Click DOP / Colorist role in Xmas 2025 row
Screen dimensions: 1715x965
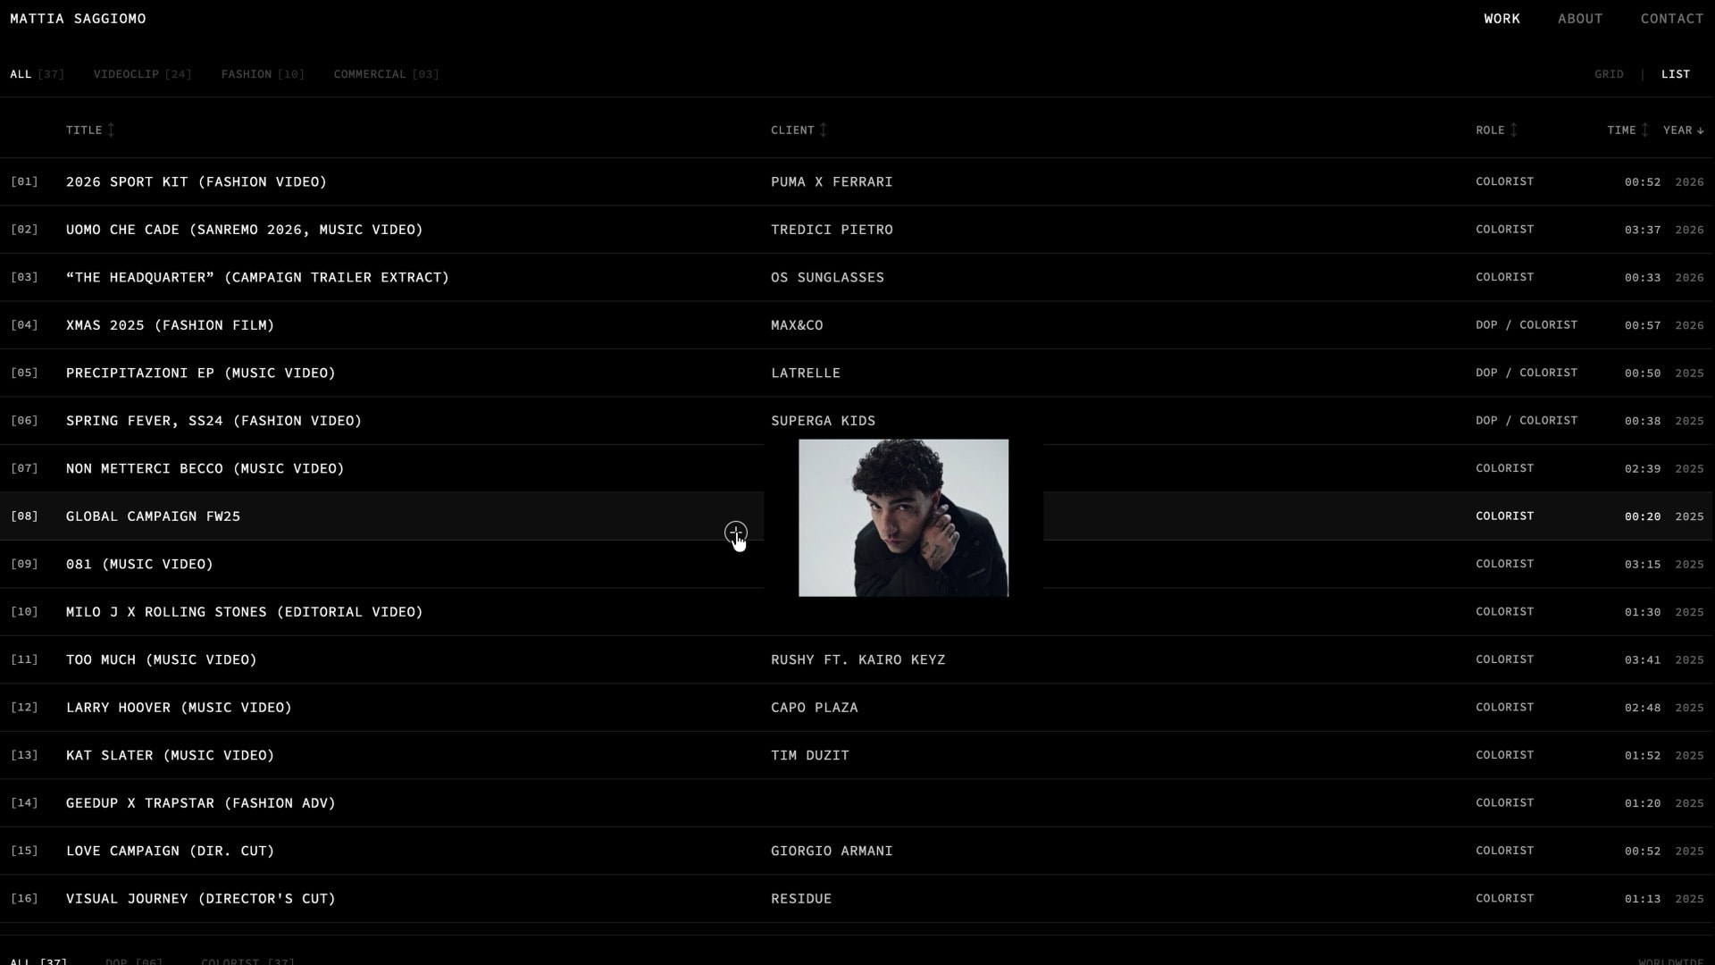(x=1527, y=325)
